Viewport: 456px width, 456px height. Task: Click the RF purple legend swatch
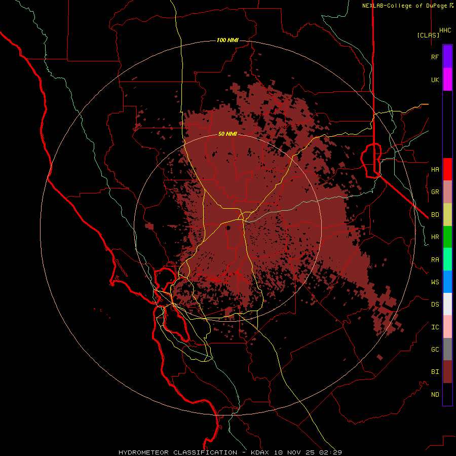(447, 57)
